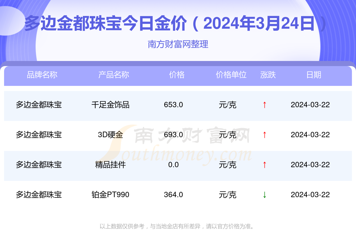Click the red up arrow for 千足金饰品

coord(264,105)
